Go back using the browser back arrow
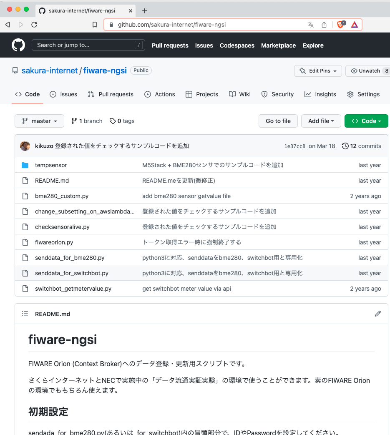Viewport: 390px width, 435px height. pos(8,25)
